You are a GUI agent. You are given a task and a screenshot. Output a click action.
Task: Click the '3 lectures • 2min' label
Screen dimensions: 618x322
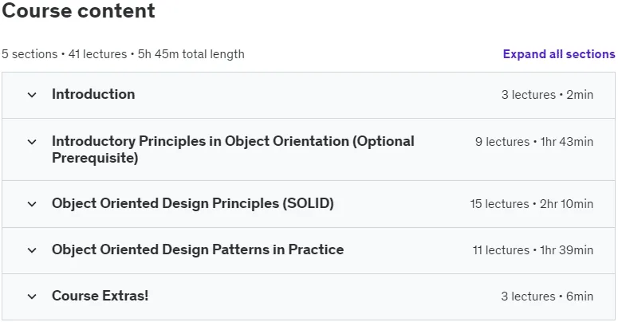547,95
